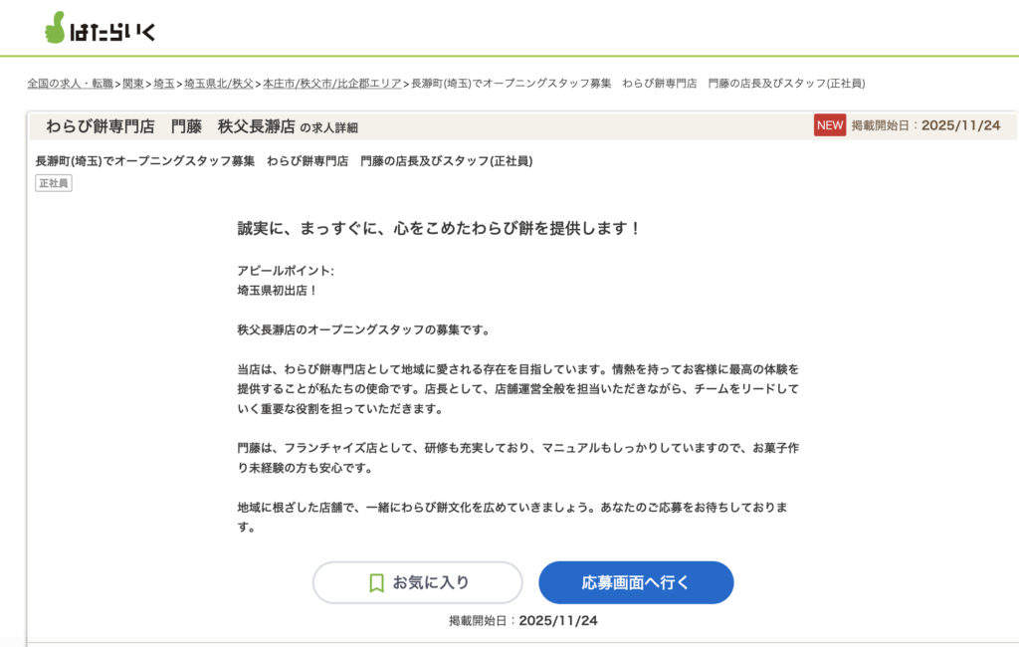Viewport: 1019px width, 647px height.
Task: Click the 正社員 employment type tag
Action: click(54, 183)
